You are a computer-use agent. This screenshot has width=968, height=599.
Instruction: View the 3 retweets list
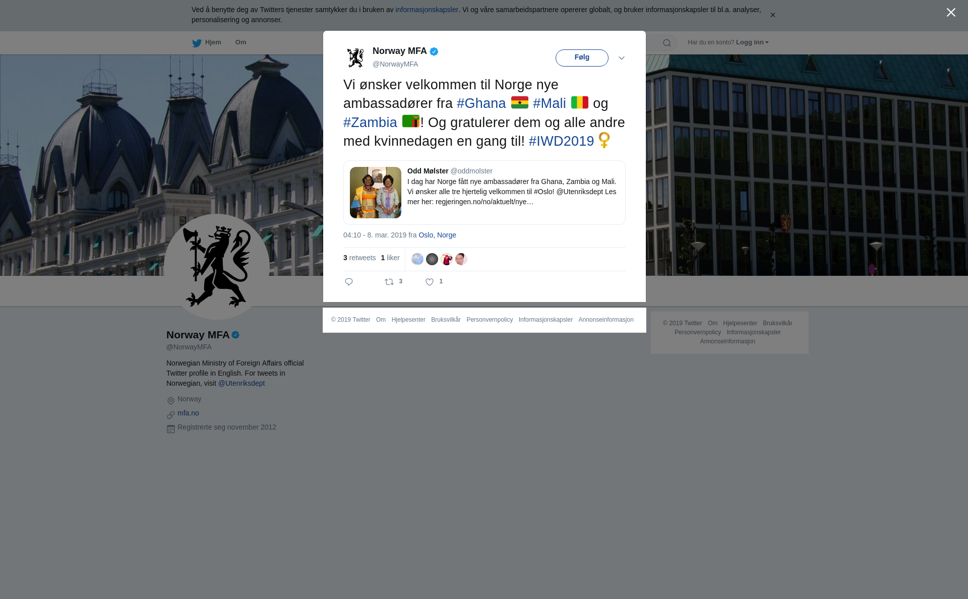[x=359, y=258]
